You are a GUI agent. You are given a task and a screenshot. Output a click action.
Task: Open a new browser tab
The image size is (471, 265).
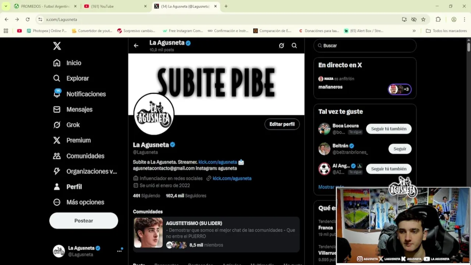pyautogui.click(x=226, y=6)
